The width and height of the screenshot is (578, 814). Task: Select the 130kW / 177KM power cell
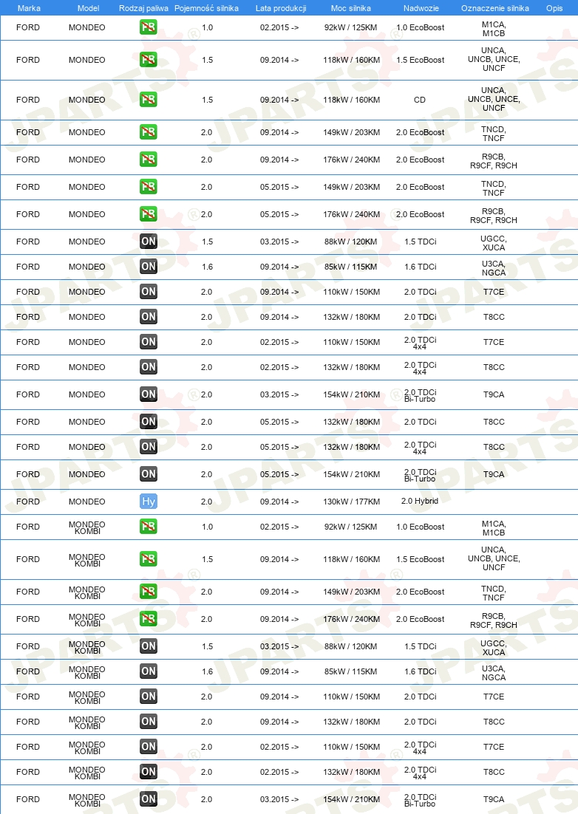click(x=352, y=502)
